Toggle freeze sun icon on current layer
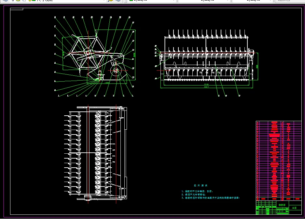The image size is (305, 219). pos(18,1)
